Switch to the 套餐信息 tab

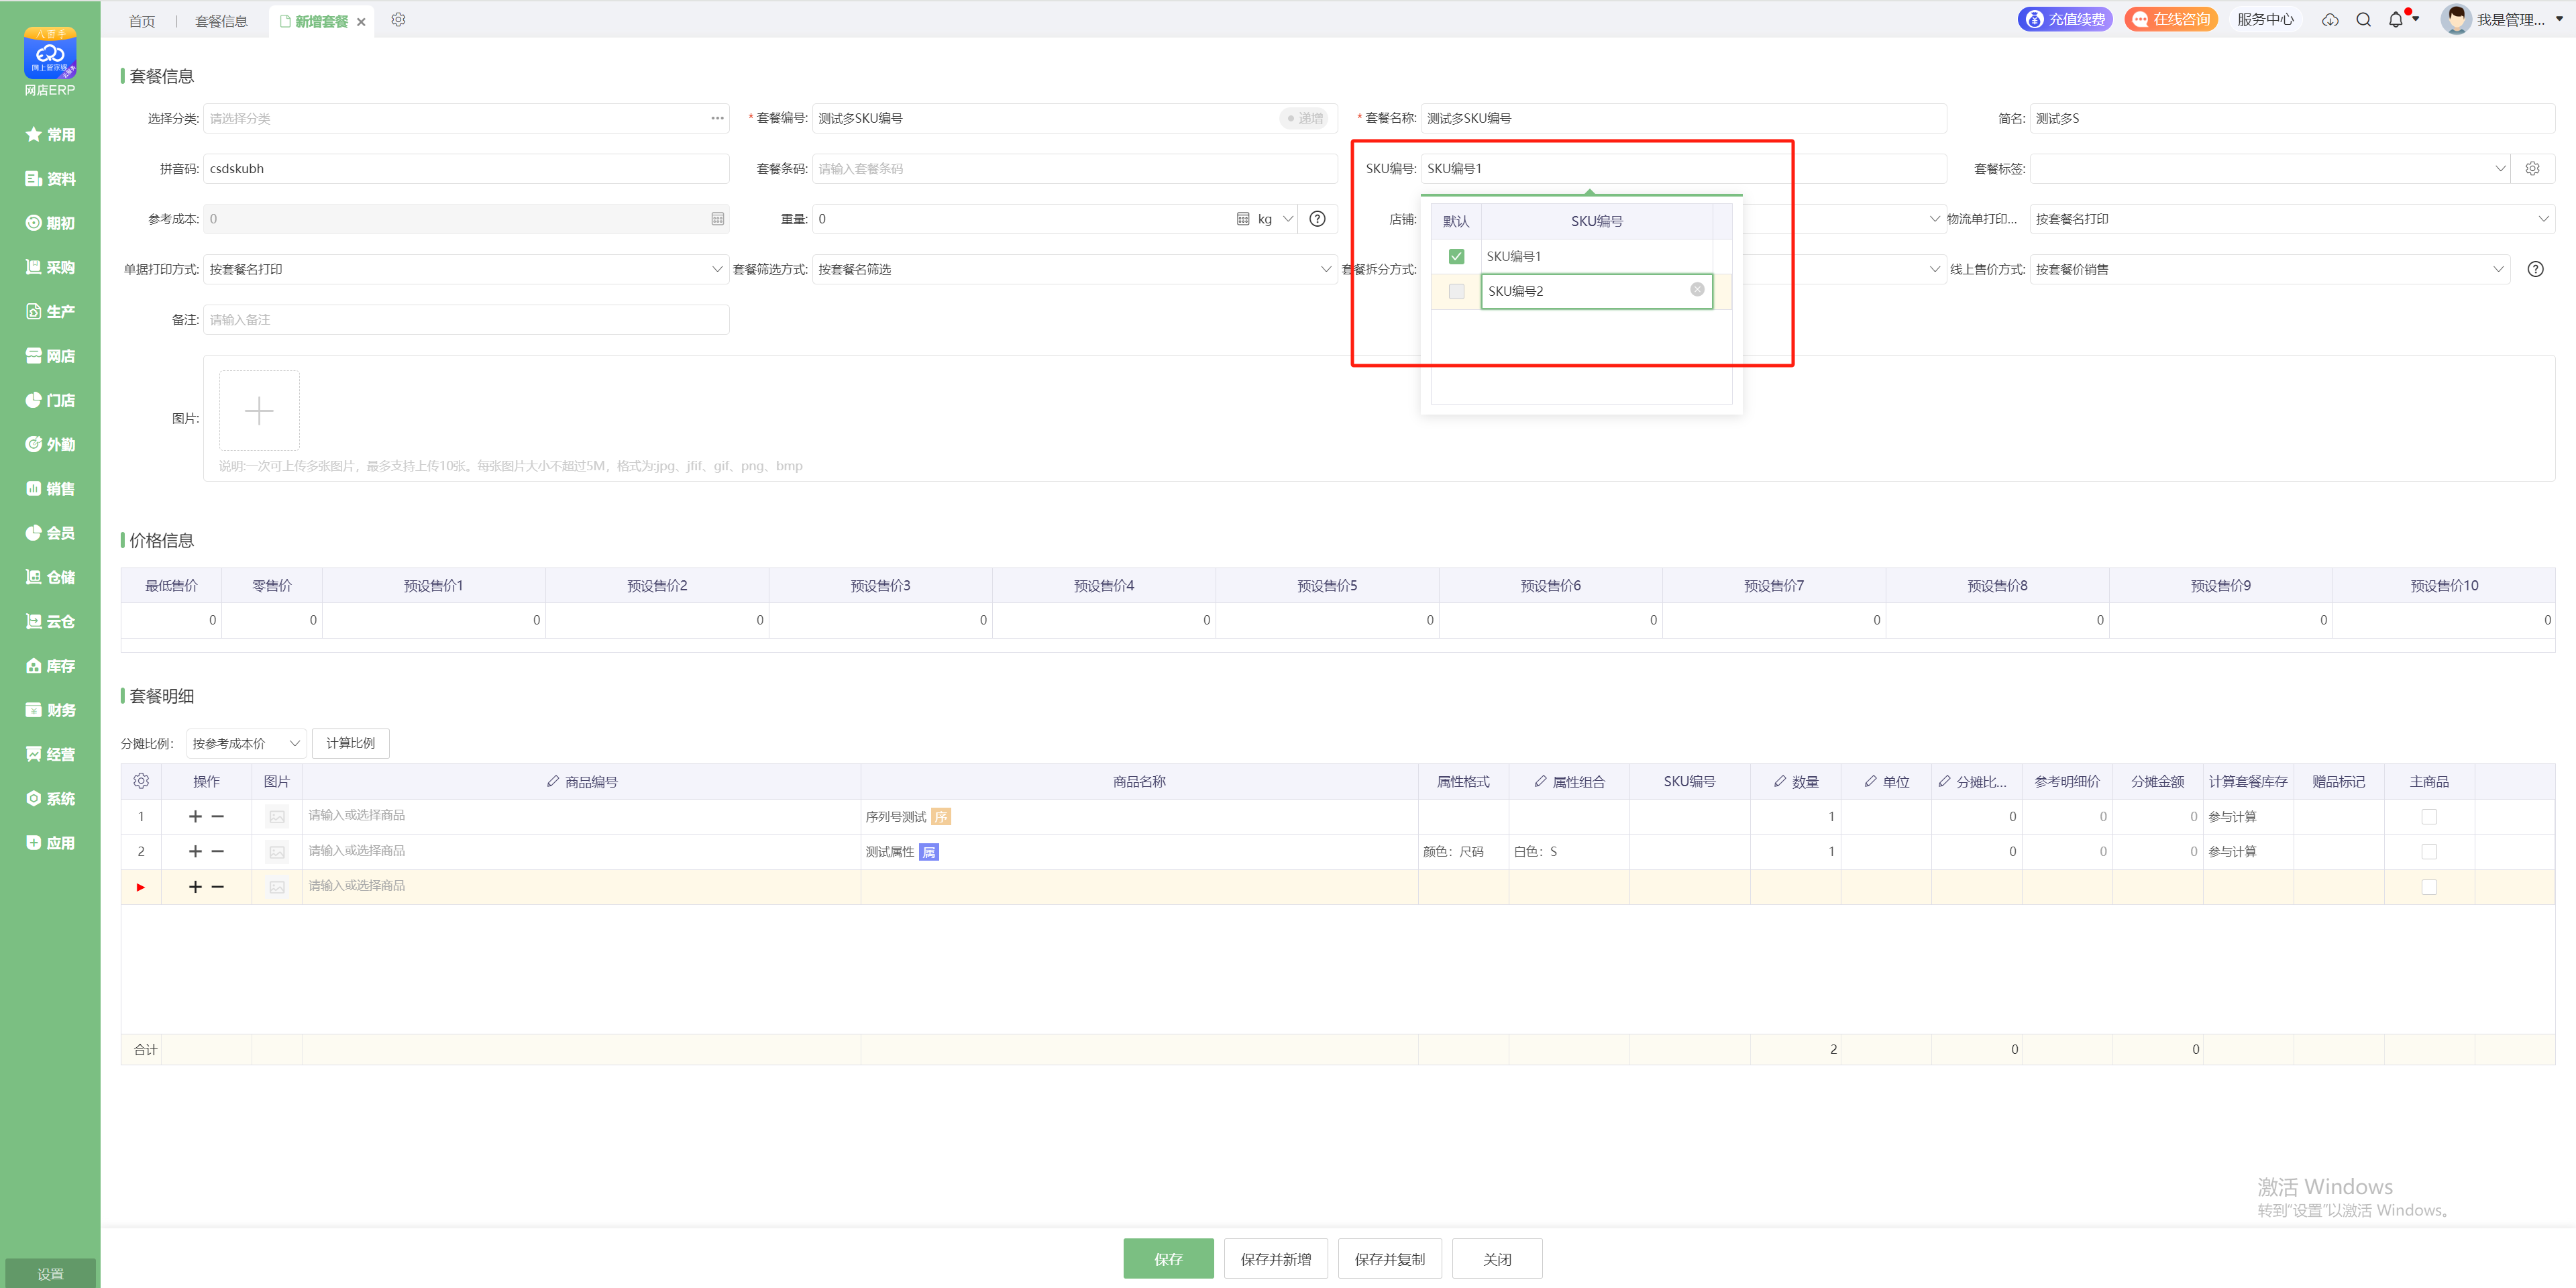[x=221, y=21]
